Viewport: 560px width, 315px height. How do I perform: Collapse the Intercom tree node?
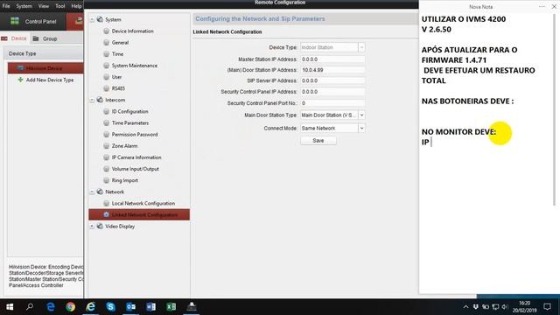click(x=92, y=101)
